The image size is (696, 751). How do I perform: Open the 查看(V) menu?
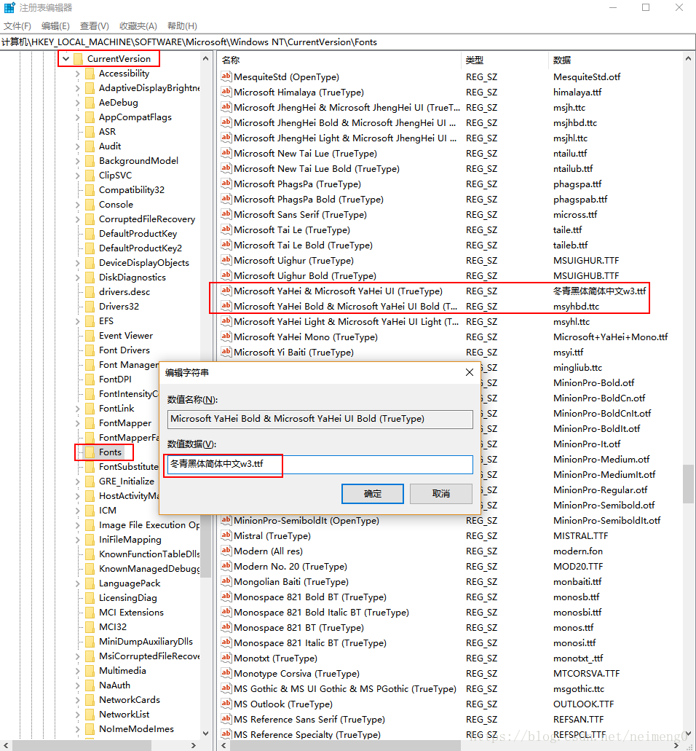(x=95, y=26)
